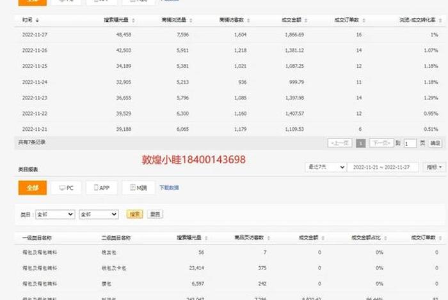This screenshot has height=300, width=448.
Task: Click the 23,414 exposure value in category table
Action: (x=196, y=268)
